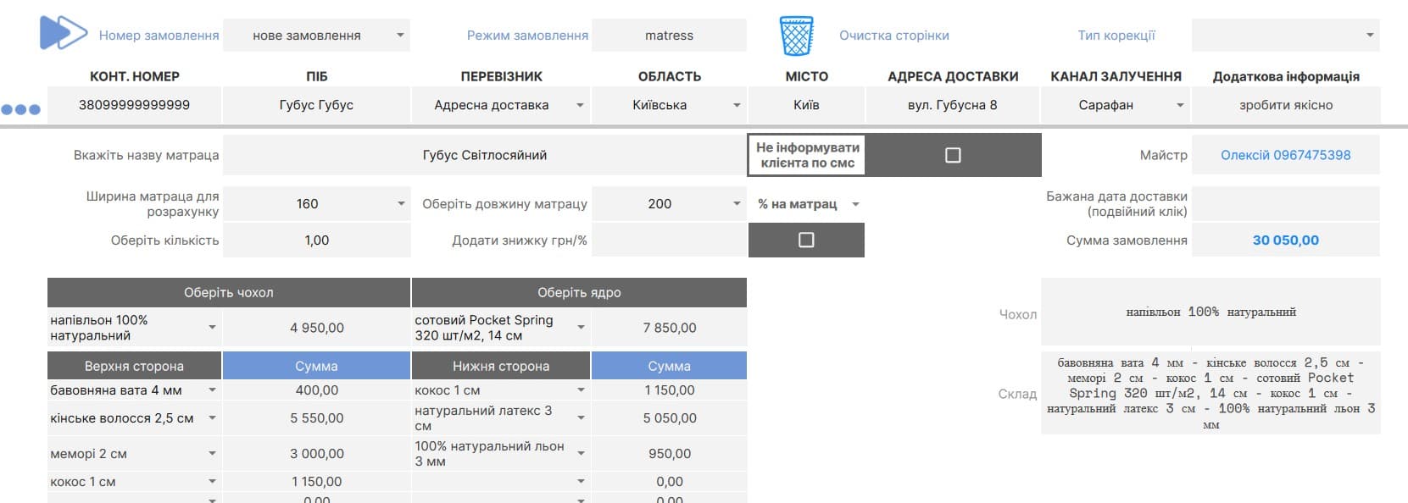Click the 'Режим замовлення' label
1408x503 pixels.
[527, 36]
